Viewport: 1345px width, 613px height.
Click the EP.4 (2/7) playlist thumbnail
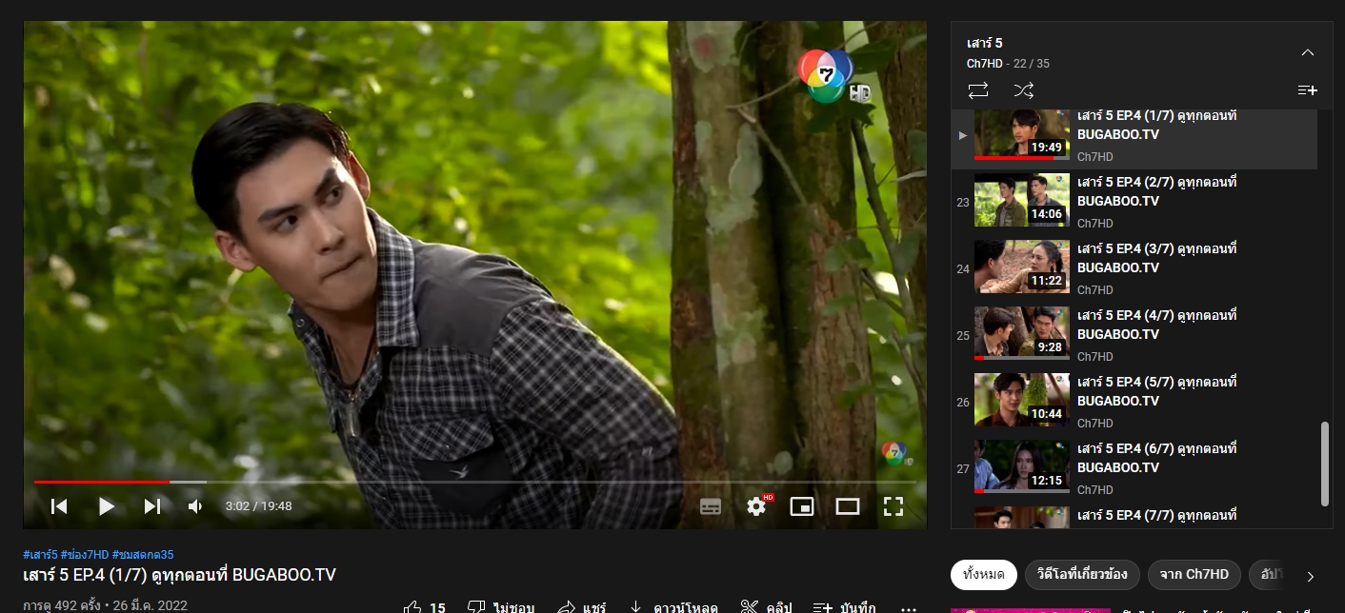coord(1021,200)
